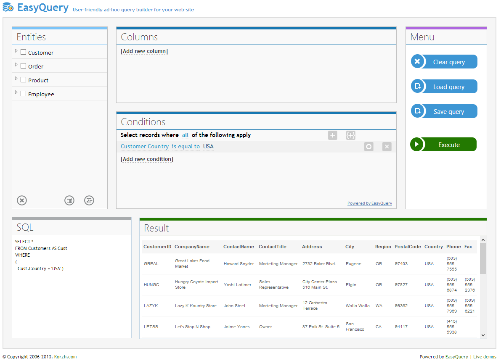Viewport: 501px width, 363px height.
Task: Enable the Employee entity checkbox
Action: point(24,94)
